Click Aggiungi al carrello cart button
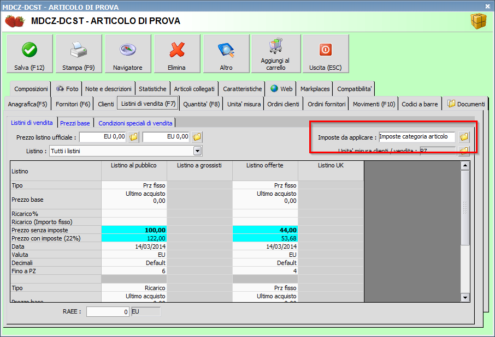Screen dimensions: 495x337 point(276,54)
